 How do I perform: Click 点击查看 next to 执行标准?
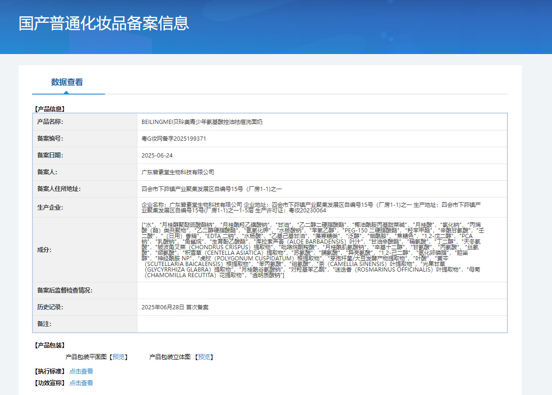click(x=82, y=371)
